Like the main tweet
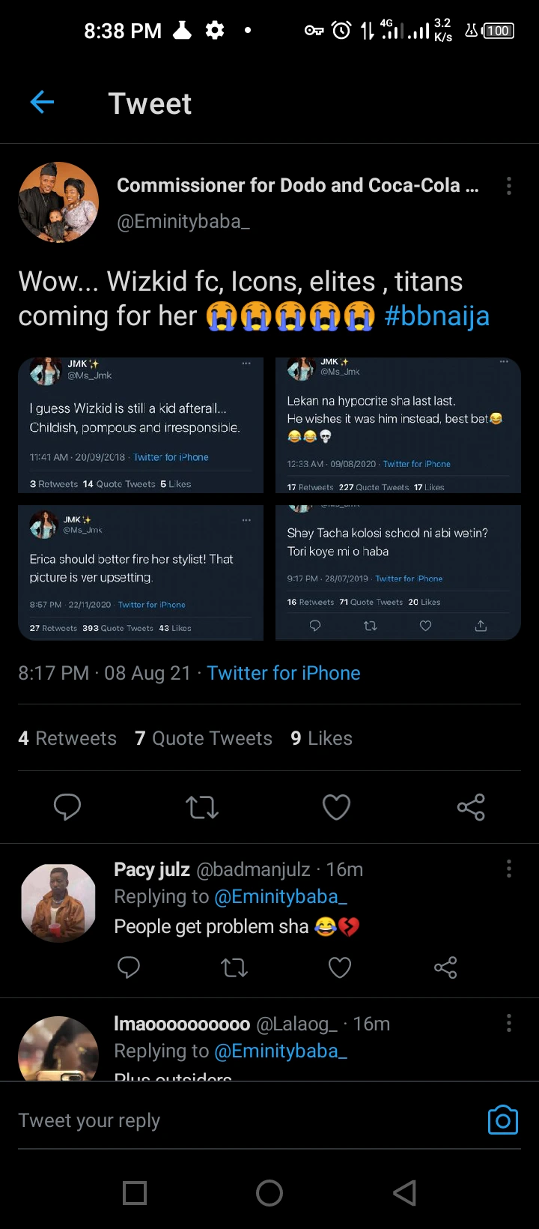Viewport: 539px width, 1229px height. pyautogui.click(x=336, y=807)
